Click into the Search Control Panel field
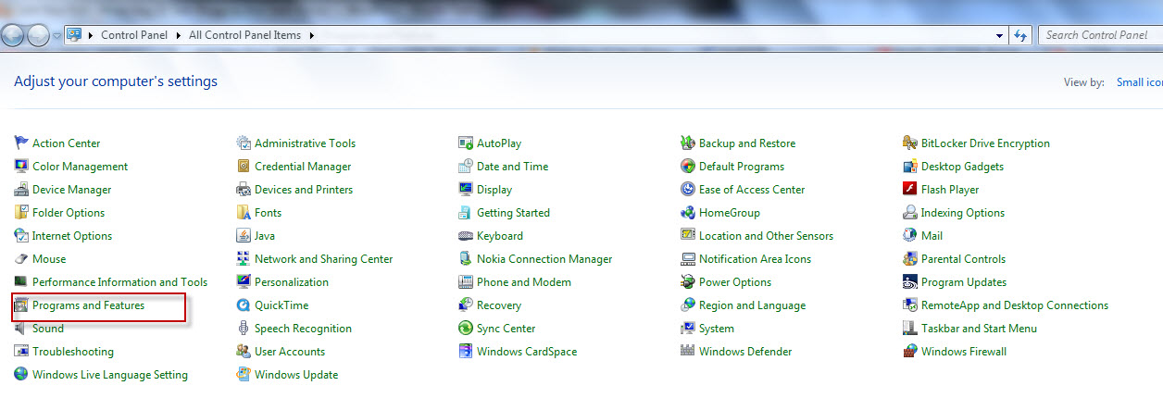The height and width of the screenshot is (398, 1163). (1099, 35)
